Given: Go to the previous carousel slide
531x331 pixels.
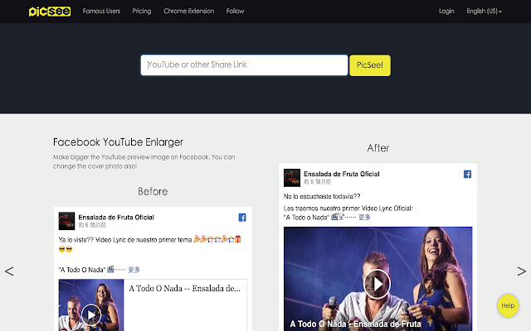Looking at the screenshot, I should pos(9,271).
